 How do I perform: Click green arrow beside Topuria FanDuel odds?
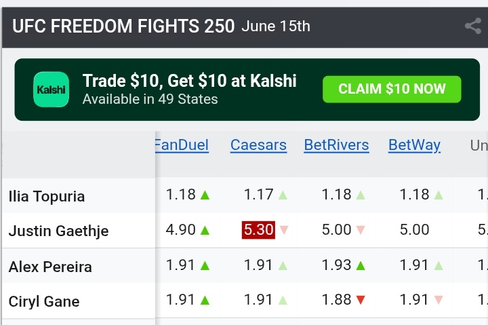205,195
